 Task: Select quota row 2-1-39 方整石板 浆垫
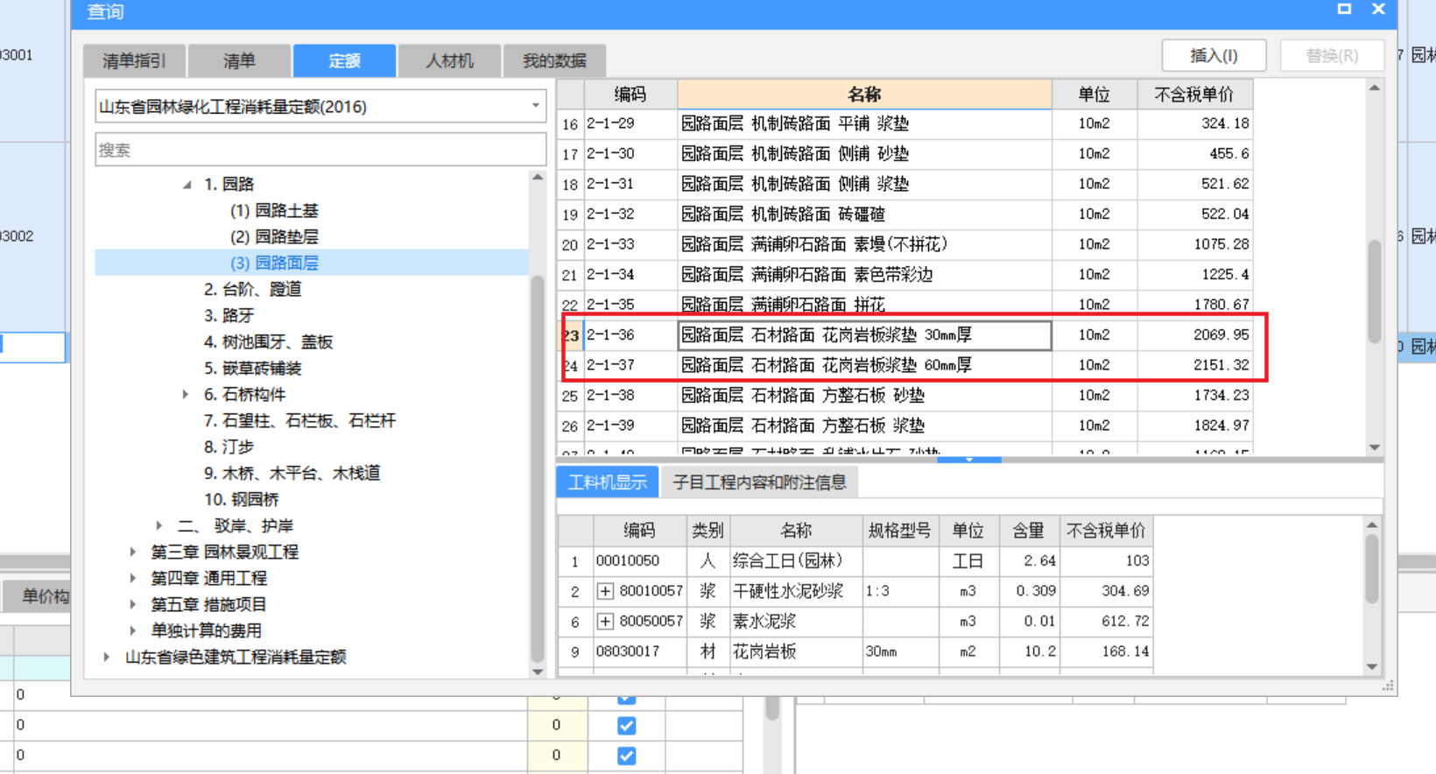905,426
